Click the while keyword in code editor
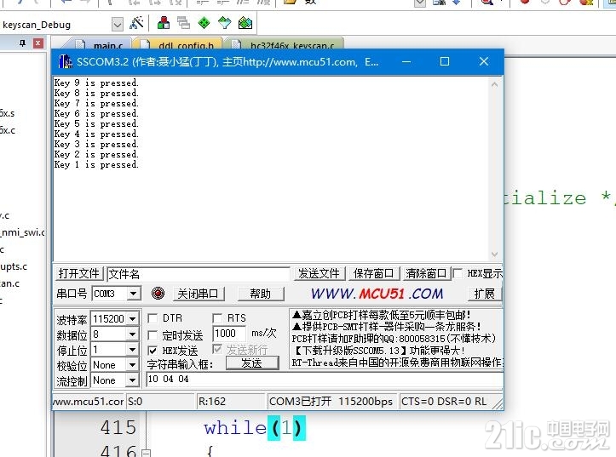The width and height of the screenshot is (616, 457). pyautogui.click(x=235, y=427)
